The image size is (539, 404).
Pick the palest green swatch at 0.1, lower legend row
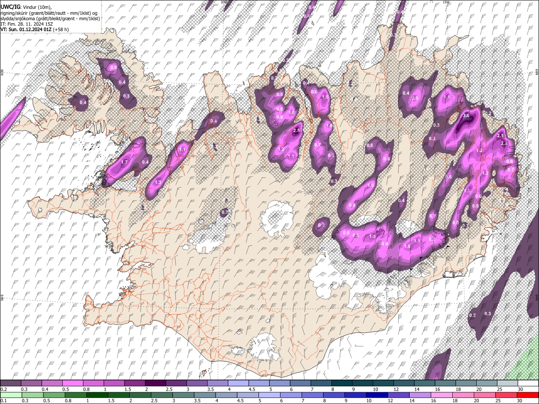coord(11,395)
